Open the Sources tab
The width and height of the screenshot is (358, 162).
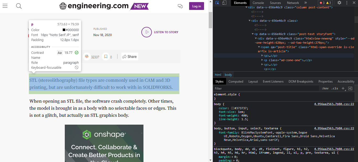point(275,3)
